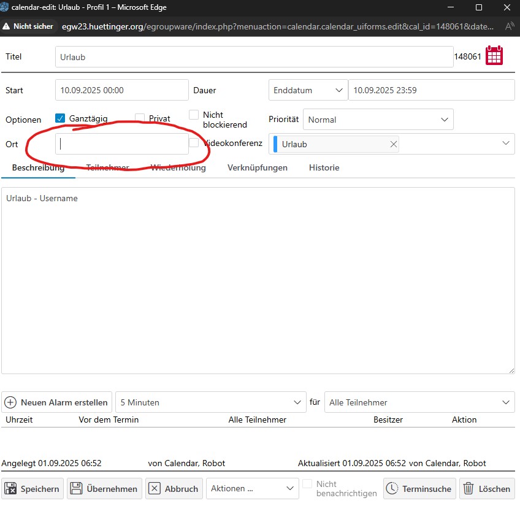Screen dimensions: 520x506
Task: Click the Abbruch cancel X icon
Action: pos(155,489)
